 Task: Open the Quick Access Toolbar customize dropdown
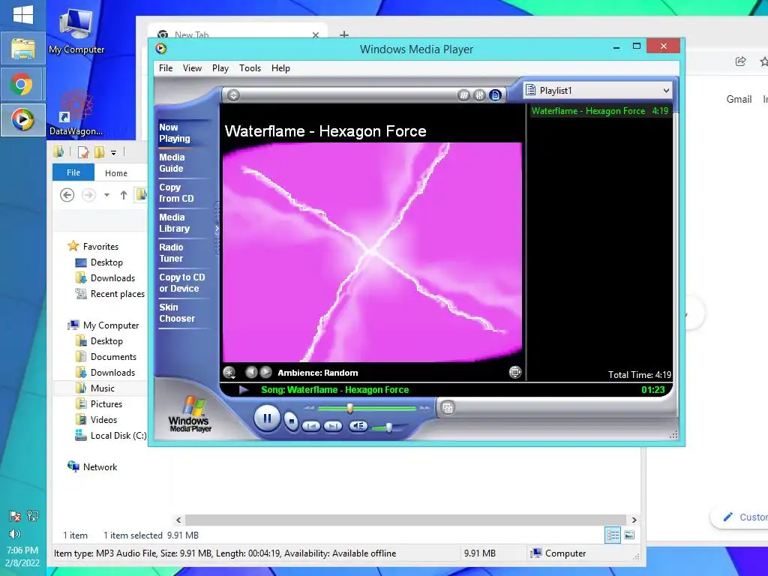[114, 153]
